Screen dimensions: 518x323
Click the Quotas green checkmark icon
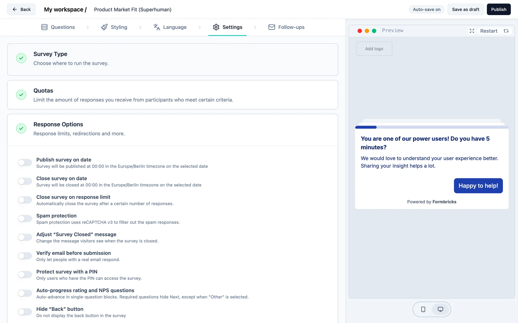pos(21,95)
